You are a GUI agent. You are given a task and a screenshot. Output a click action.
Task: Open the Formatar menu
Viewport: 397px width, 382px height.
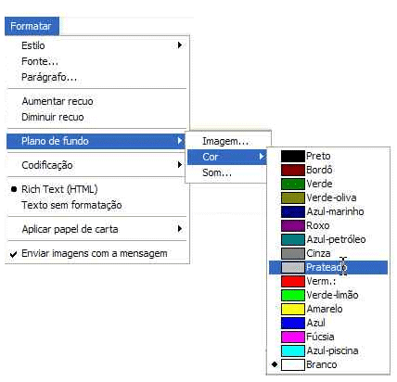[32, 26]
